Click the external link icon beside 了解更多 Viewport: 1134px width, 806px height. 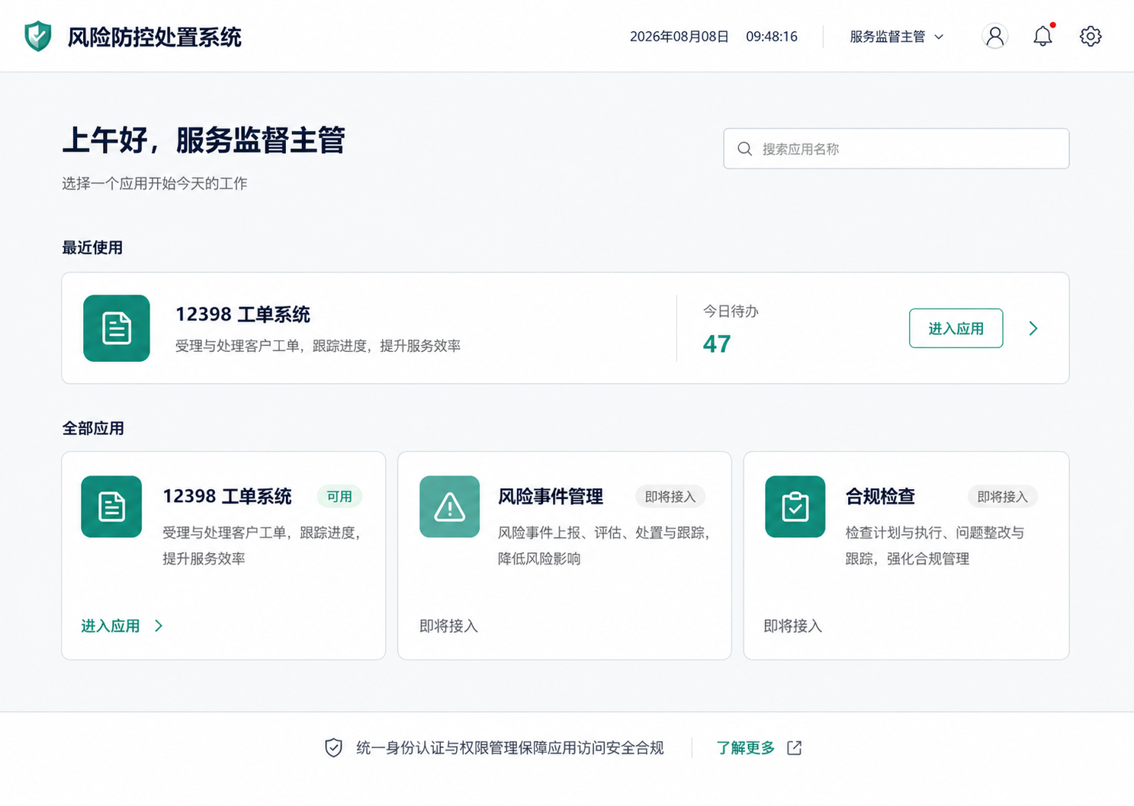click(794, 747)
